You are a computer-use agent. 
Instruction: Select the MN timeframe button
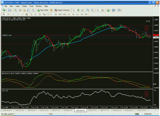click(x=86, y=14)
